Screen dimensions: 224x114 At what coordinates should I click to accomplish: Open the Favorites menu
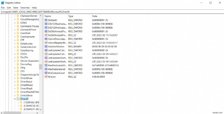pyautogui.click(x=25, y=8)
